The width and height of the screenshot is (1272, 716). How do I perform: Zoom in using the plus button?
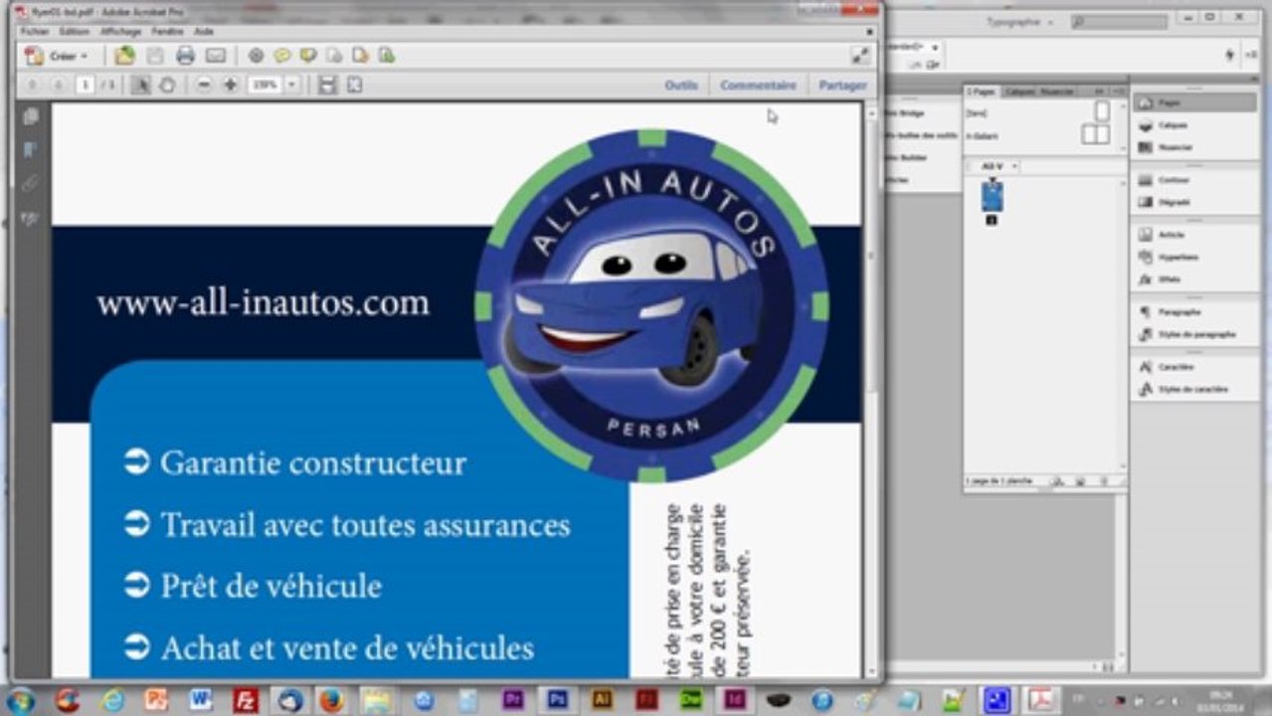(230, 86)
